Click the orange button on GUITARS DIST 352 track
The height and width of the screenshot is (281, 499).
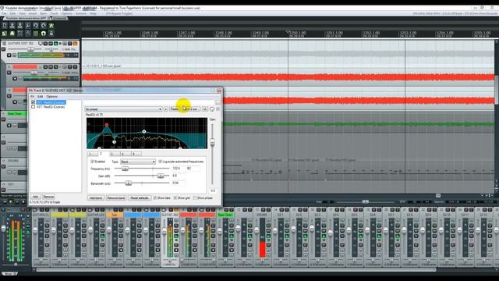tap(76, 44)
